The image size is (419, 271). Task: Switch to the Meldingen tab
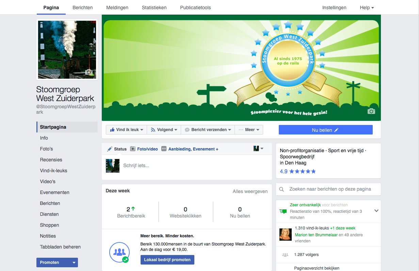tap(117, 7)
